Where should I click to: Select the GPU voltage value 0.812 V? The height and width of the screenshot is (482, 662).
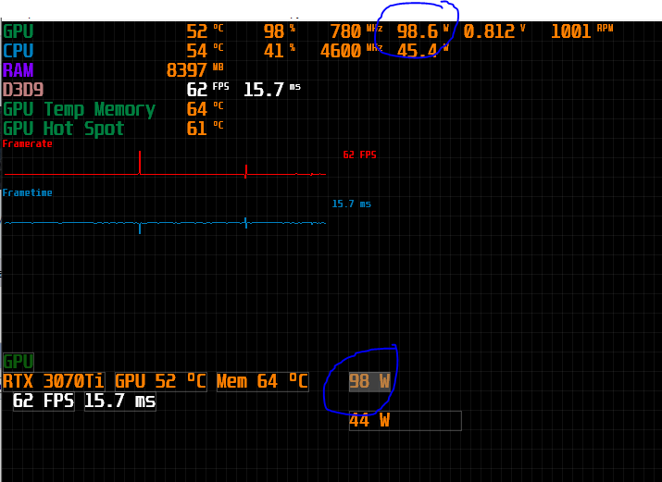click(x=494, y=31)
